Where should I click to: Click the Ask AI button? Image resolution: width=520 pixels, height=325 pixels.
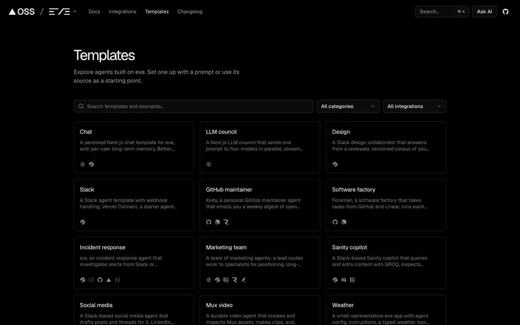pos(484,12)
